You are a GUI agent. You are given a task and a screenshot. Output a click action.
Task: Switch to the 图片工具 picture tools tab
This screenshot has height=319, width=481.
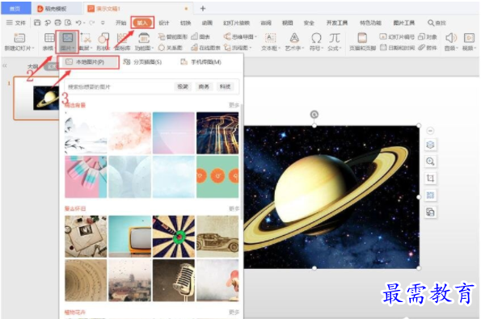point(404,23)
